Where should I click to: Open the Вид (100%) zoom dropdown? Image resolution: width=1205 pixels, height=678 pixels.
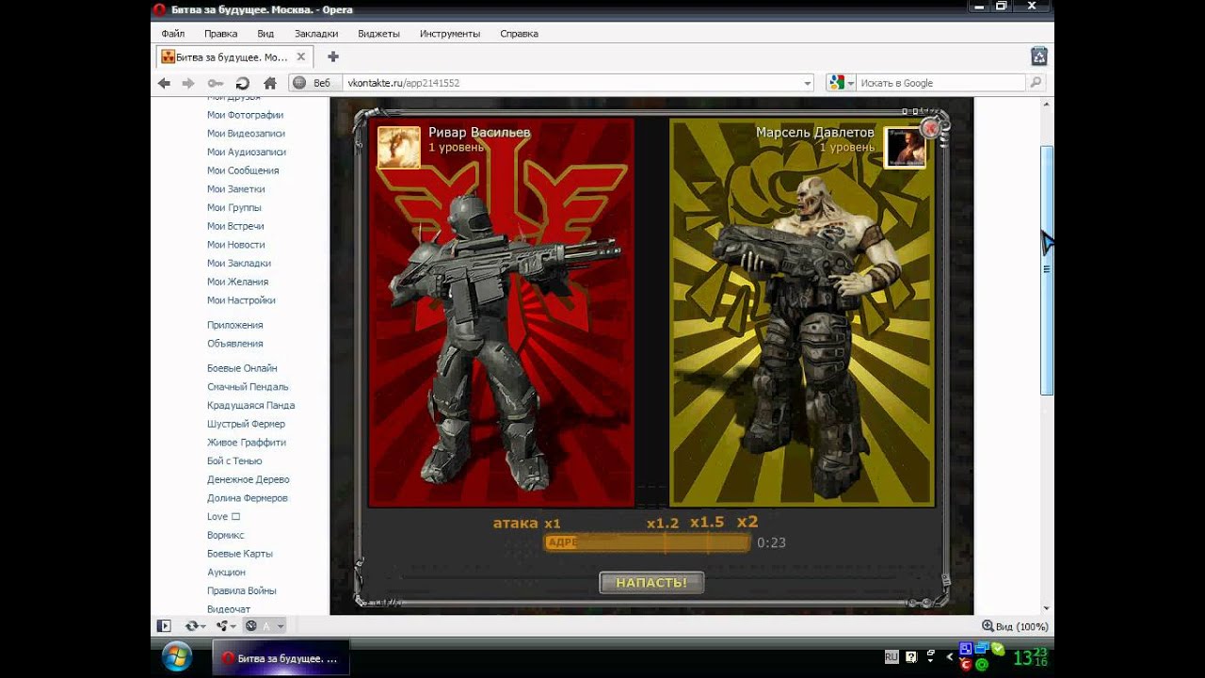tap(1021, 626)
